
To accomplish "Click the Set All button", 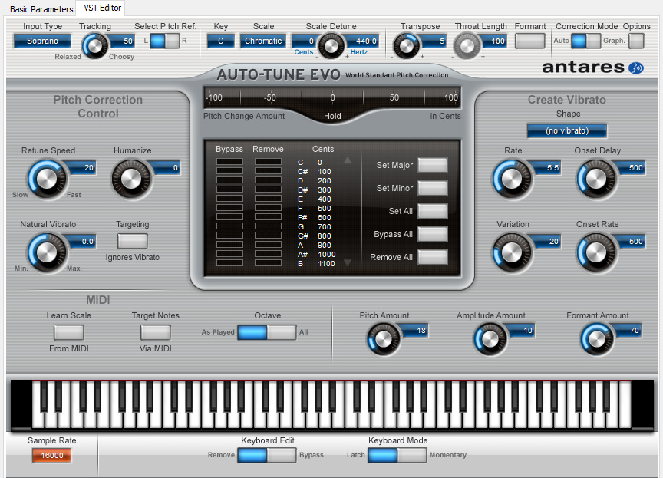I will coord(433,211).
